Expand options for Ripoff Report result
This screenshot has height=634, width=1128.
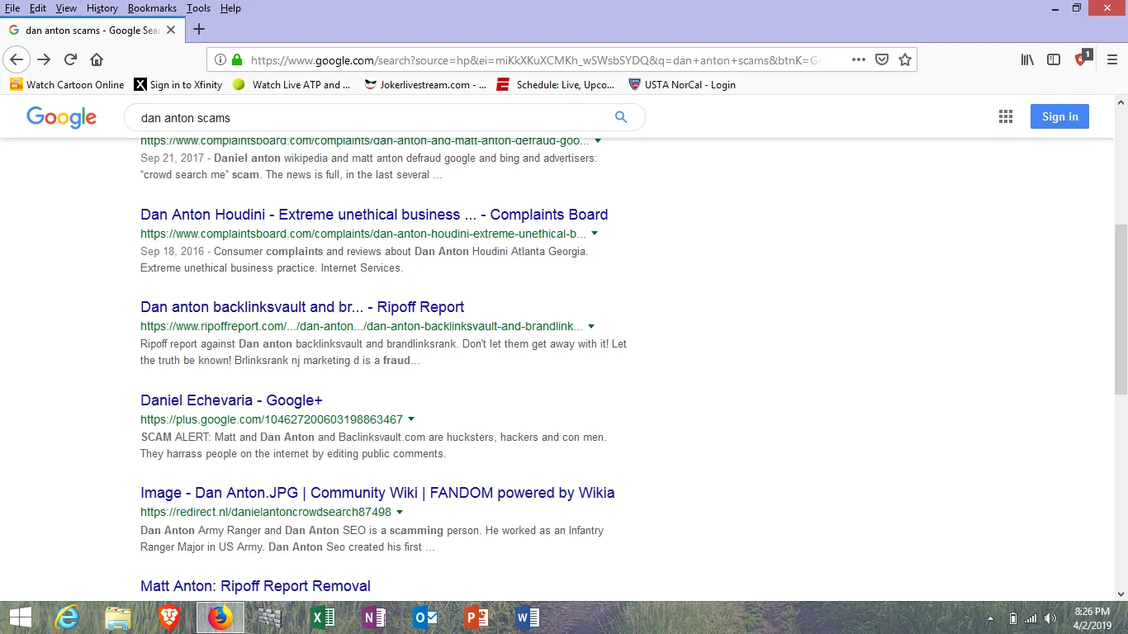pos(591,326)
